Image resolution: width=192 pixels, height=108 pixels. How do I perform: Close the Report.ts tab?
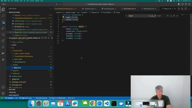coord(175,9)
